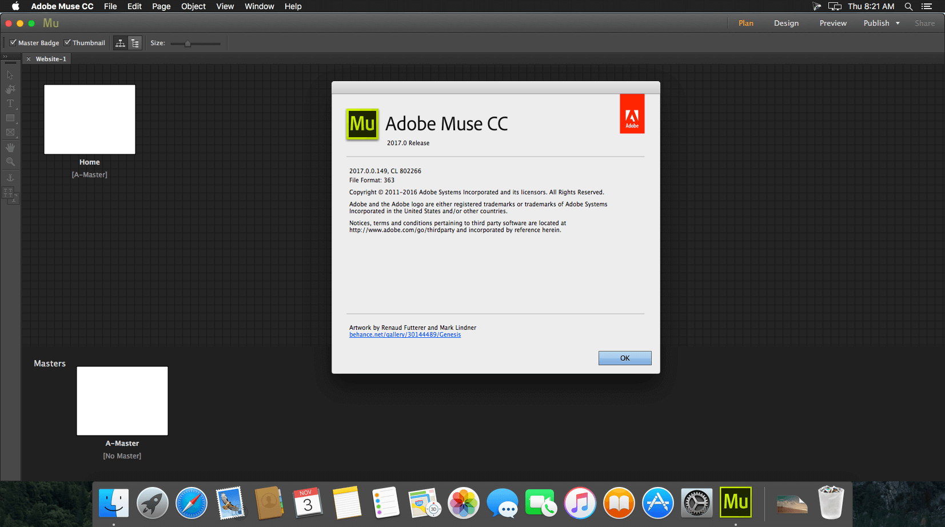Open the View menu
945x527 pixels.
225,6
